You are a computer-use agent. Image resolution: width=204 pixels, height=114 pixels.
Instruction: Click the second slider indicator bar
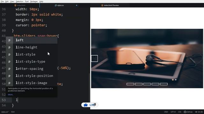tap(139, 84)
